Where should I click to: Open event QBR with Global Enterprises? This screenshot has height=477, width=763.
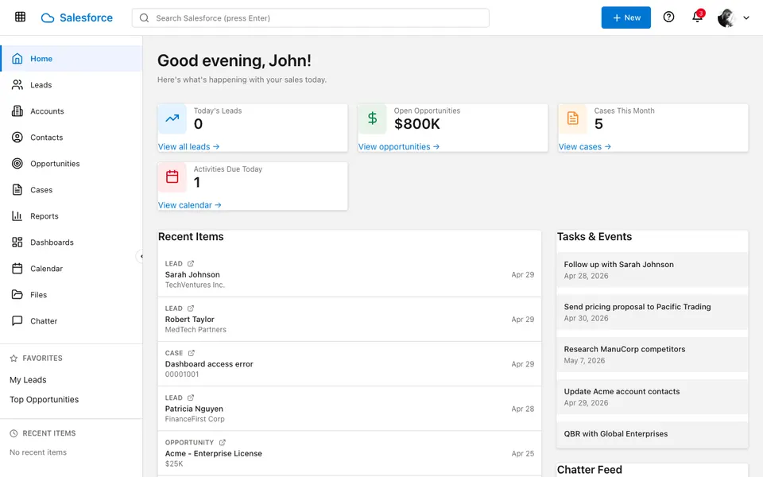[652, 434]
